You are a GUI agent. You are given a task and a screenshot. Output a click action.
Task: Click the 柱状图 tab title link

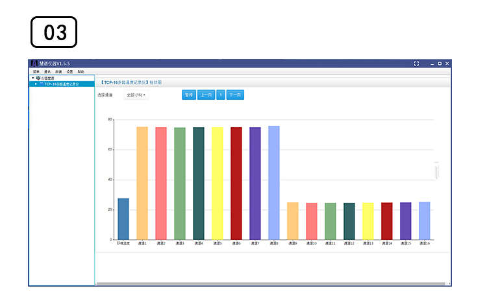pos(156,82)
